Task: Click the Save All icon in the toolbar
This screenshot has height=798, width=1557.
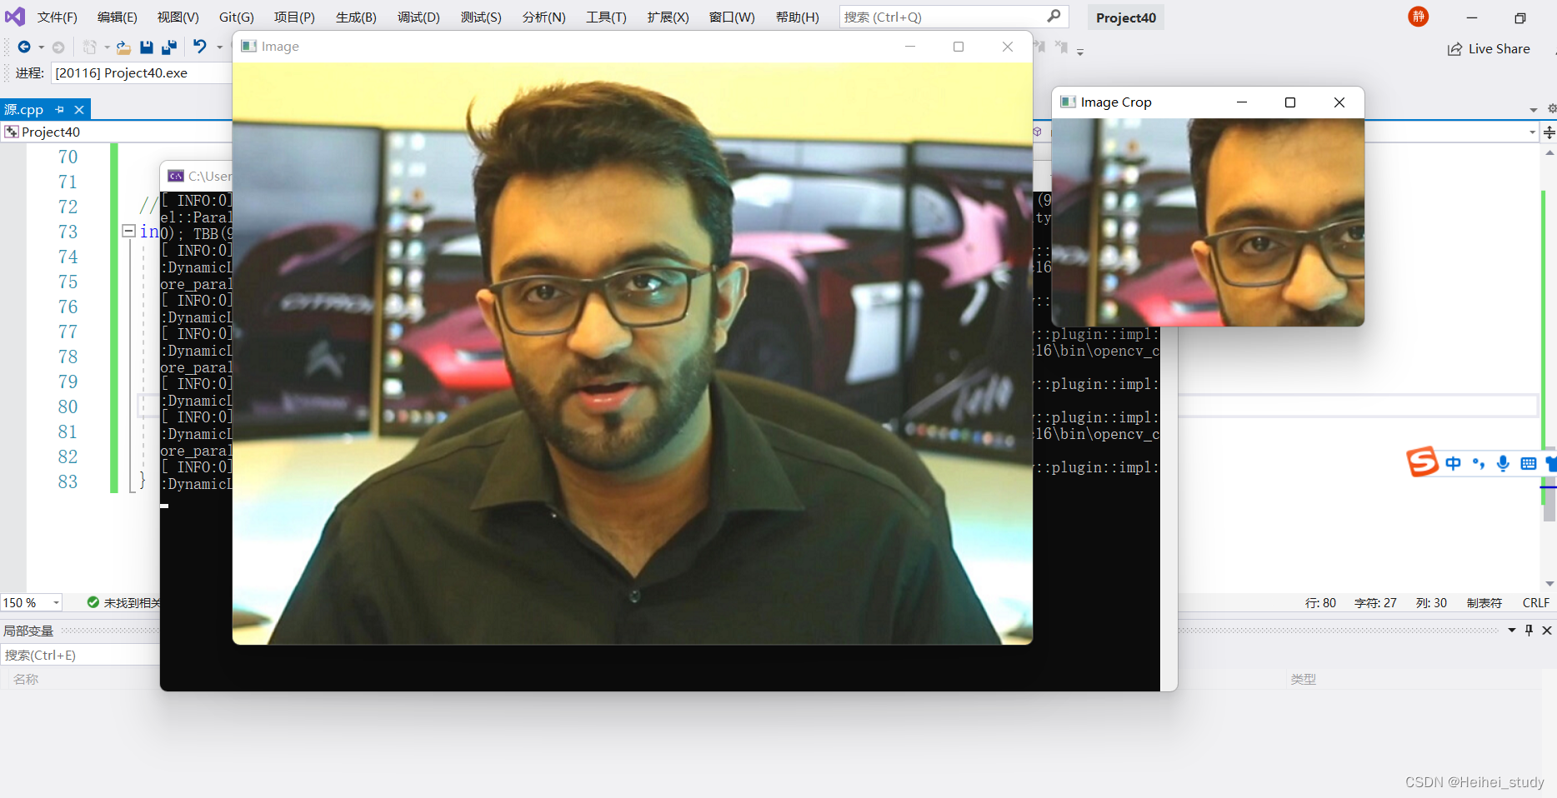Action: click(170, 47)
